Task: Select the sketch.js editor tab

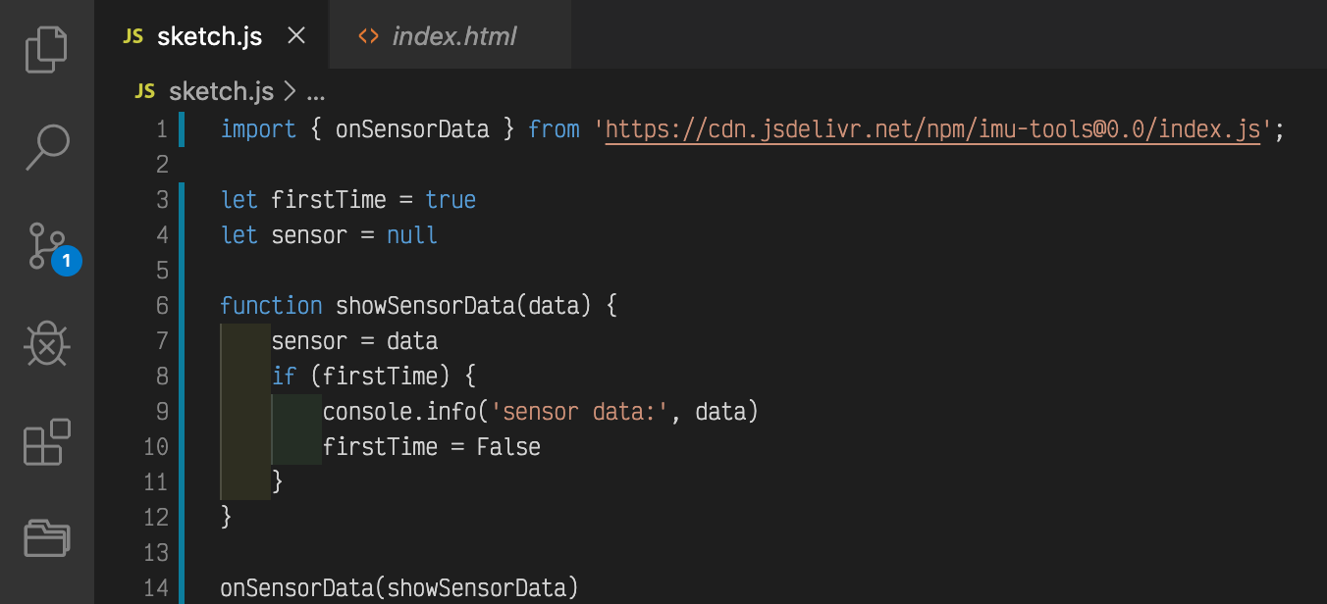Action: point(209,37)
